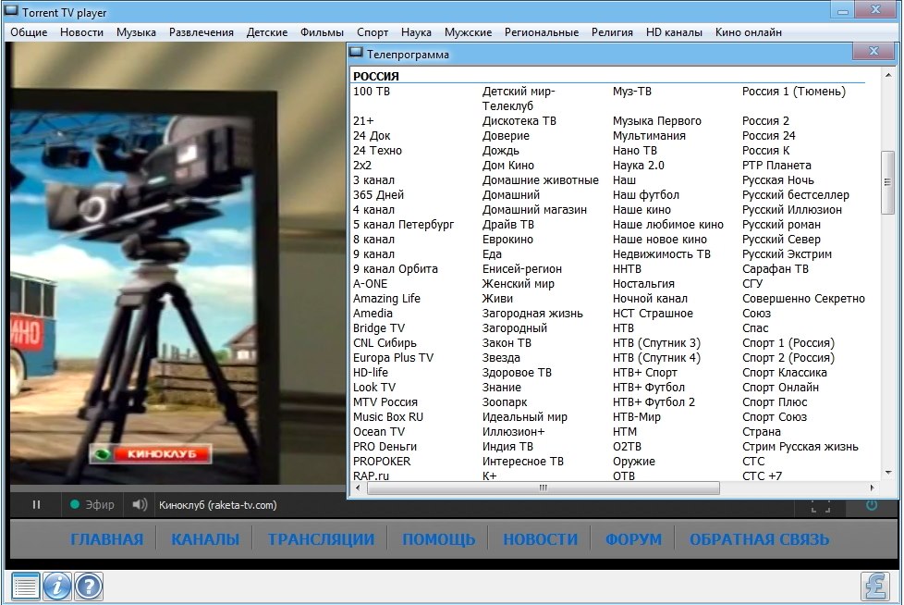The width and height of the screenshot is (904, 605).
Task: Click the pound sign icon at bottom right
Action: click(875, 586)
